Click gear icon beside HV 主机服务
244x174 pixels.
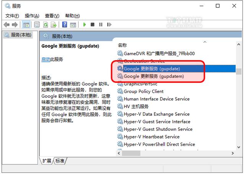pos(120,106)
